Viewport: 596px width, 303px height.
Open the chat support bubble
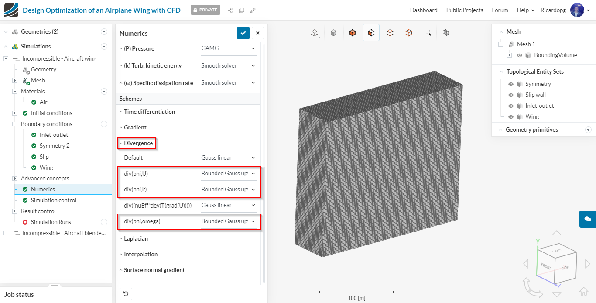588,219
